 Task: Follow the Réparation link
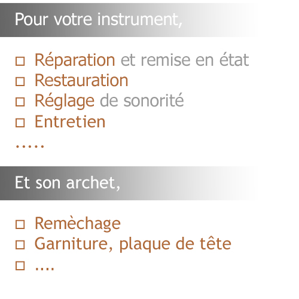point(75,61)
